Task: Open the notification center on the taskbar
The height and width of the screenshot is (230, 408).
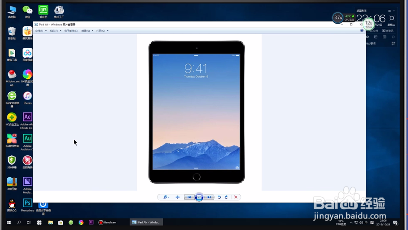Action: [x=395, y=223]
